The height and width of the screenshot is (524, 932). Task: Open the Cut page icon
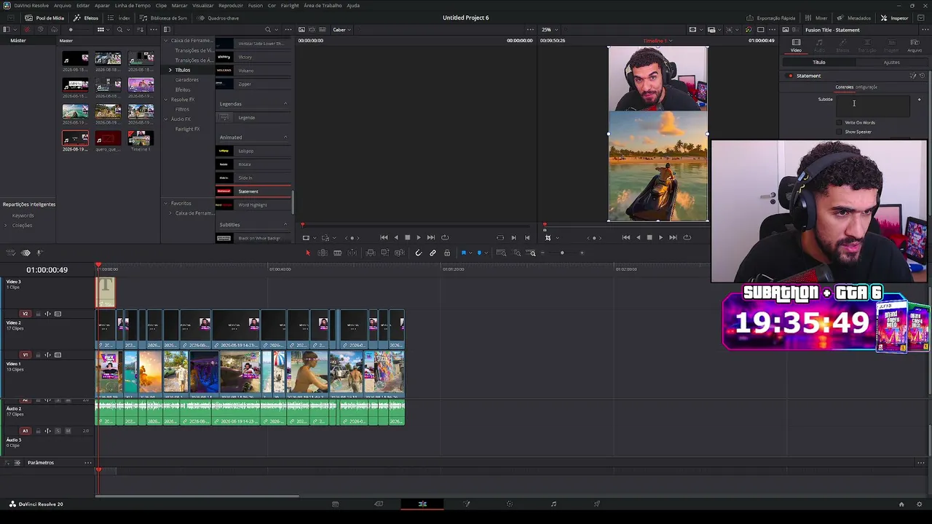click(x=379, y=504)
